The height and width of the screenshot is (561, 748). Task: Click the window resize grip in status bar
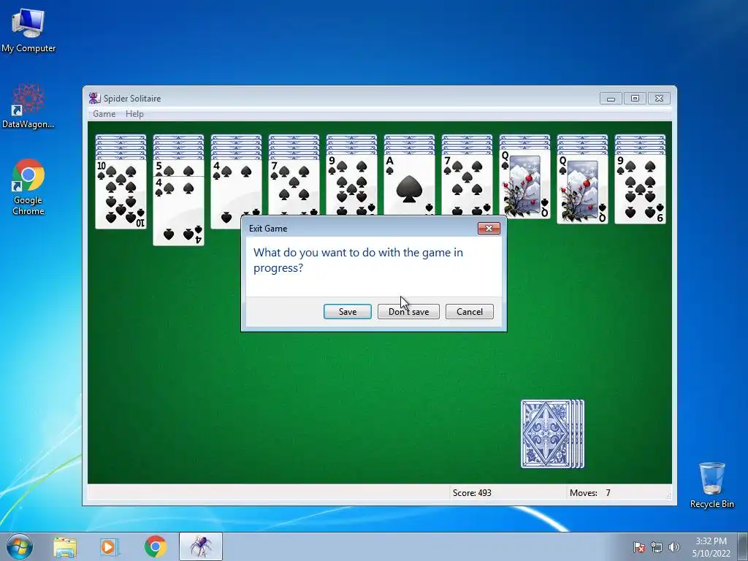pos(668,496)
